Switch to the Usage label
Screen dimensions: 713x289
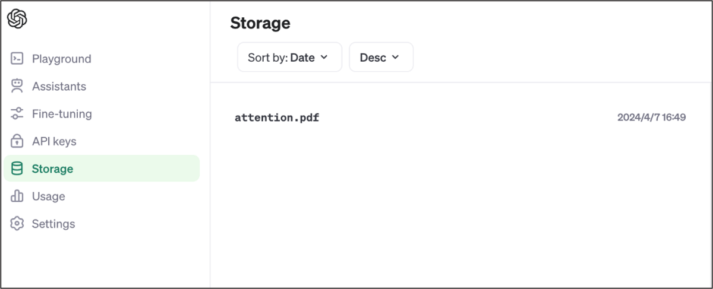tap(49, 196)
